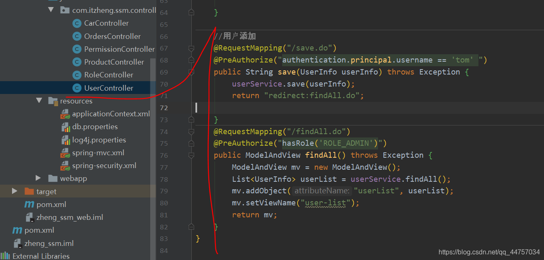
Task: Select log4j.properties in the tree
Action: coord(99,140)
